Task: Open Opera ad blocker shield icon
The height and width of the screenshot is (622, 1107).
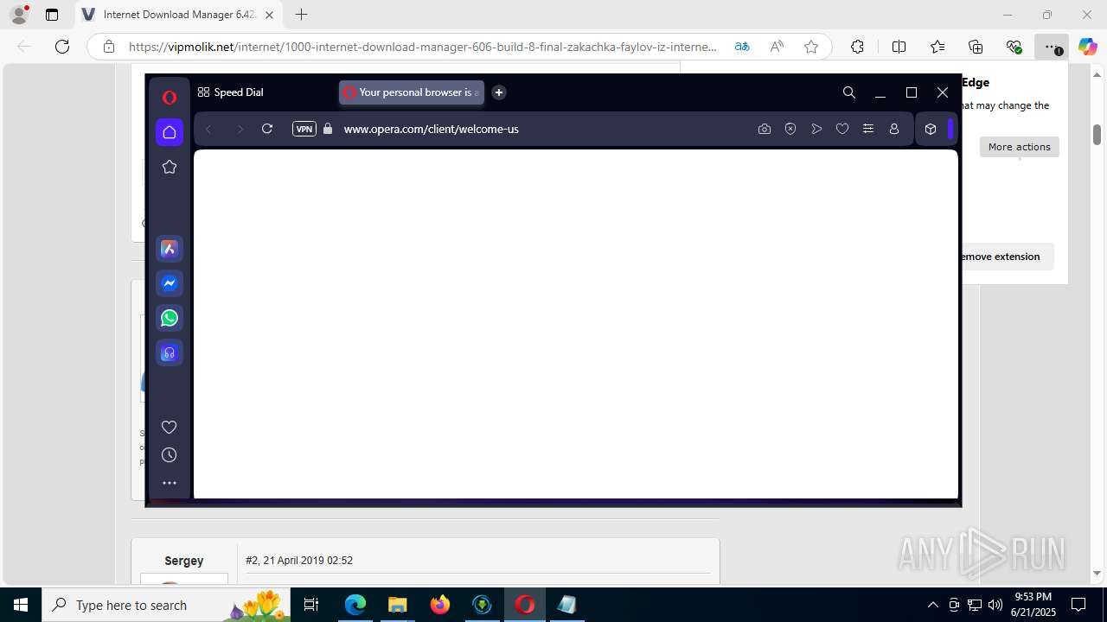Action: [790, 129]
